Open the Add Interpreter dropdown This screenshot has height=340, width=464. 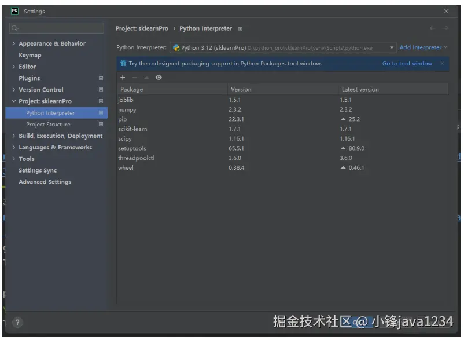(x=423, y=47)
